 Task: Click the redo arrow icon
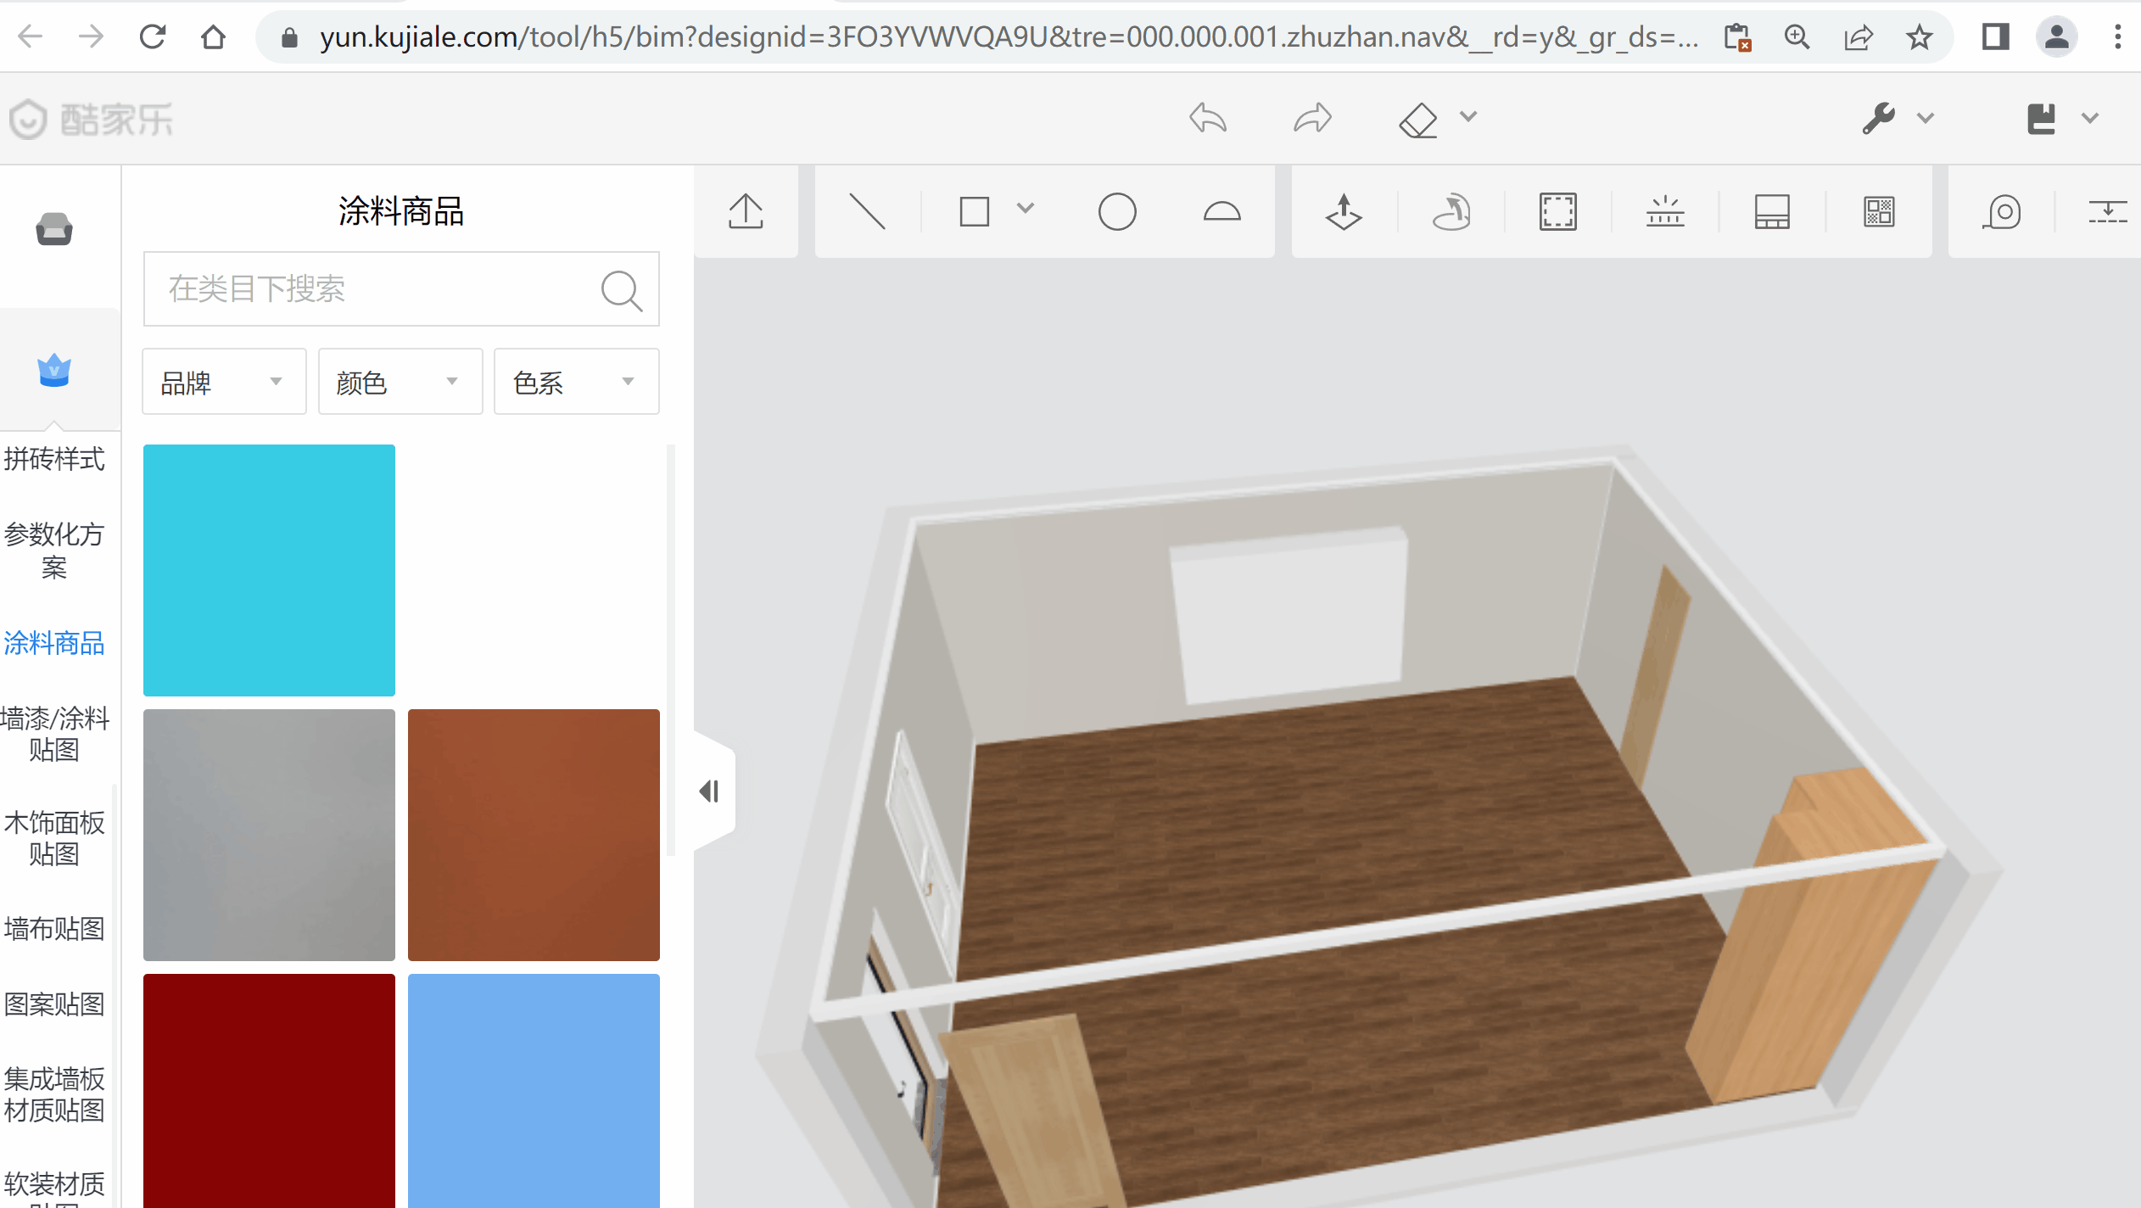[1312, 119]
